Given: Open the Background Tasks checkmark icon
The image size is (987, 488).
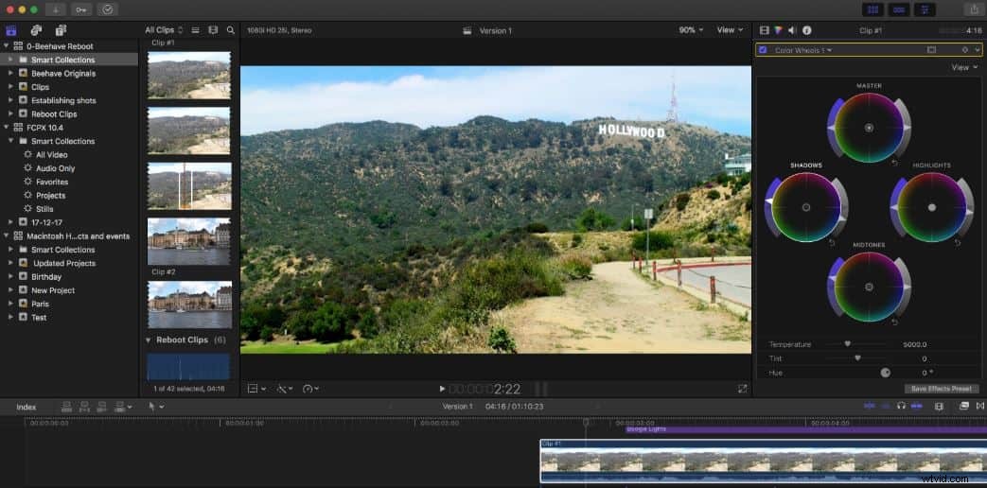Looking at the screenshot, I should (108, 9).
